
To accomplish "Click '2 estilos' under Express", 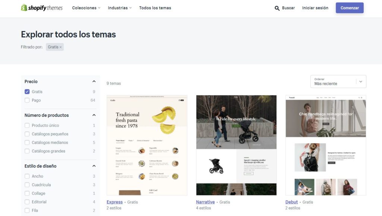I will pos(114,208).
